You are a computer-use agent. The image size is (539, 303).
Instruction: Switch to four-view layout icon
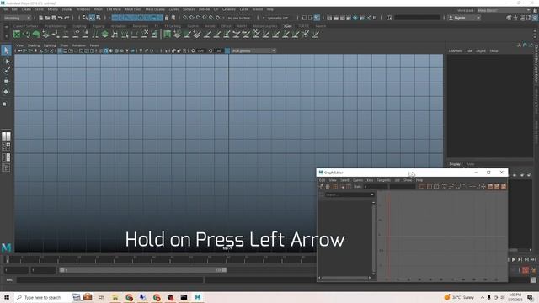point(6,146)
